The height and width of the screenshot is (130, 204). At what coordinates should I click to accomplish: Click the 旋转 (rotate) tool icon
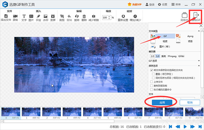[77, 16]
